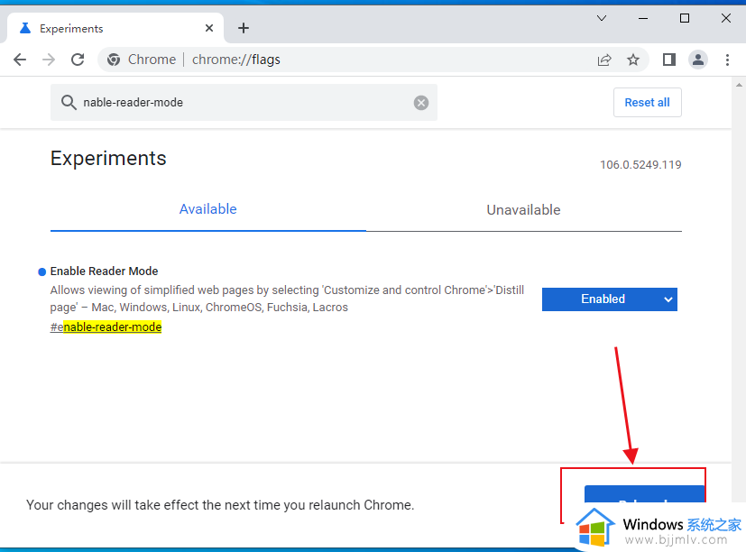Click the Chrome site info icon
This screenshot has height=552, width=746.
[114, 60]
